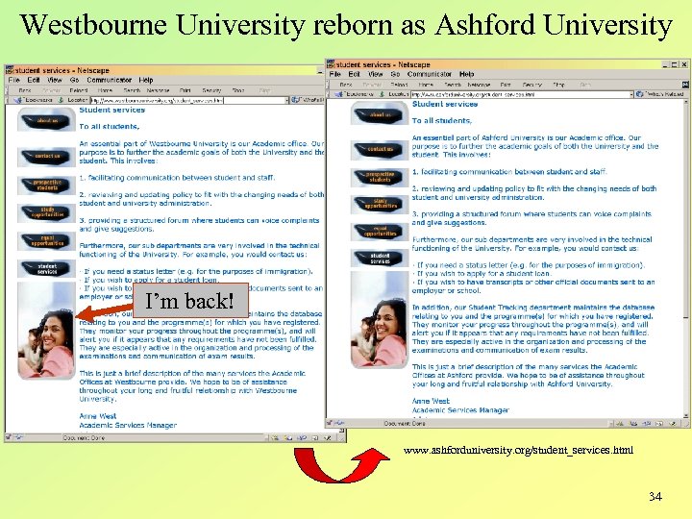Click Home toolbar button in left window
Screen dimensions: 692x519
click(x=105, y=90)
